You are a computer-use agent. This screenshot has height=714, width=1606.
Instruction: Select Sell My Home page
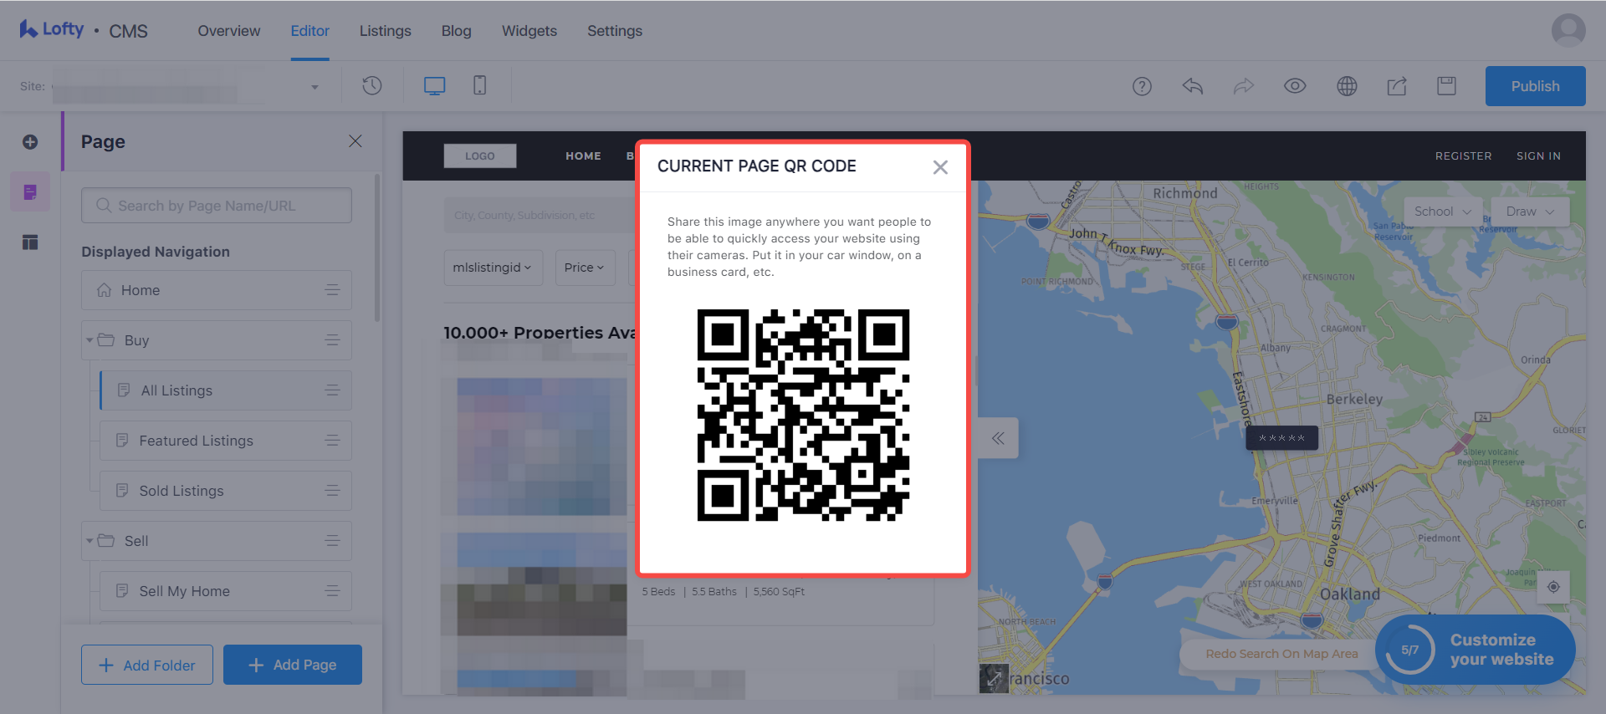coord(226,591)
